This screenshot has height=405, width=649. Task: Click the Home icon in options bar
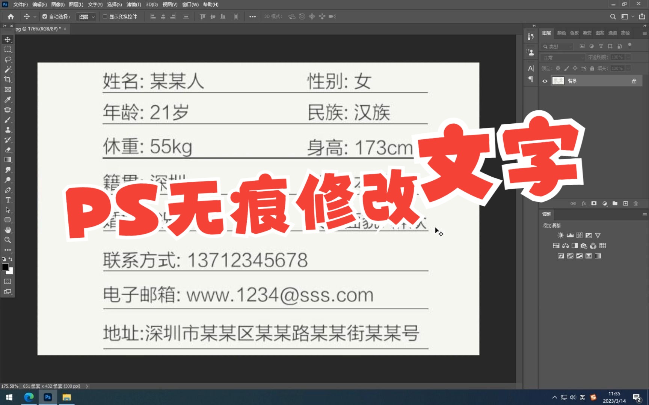[x=11, y=16]
